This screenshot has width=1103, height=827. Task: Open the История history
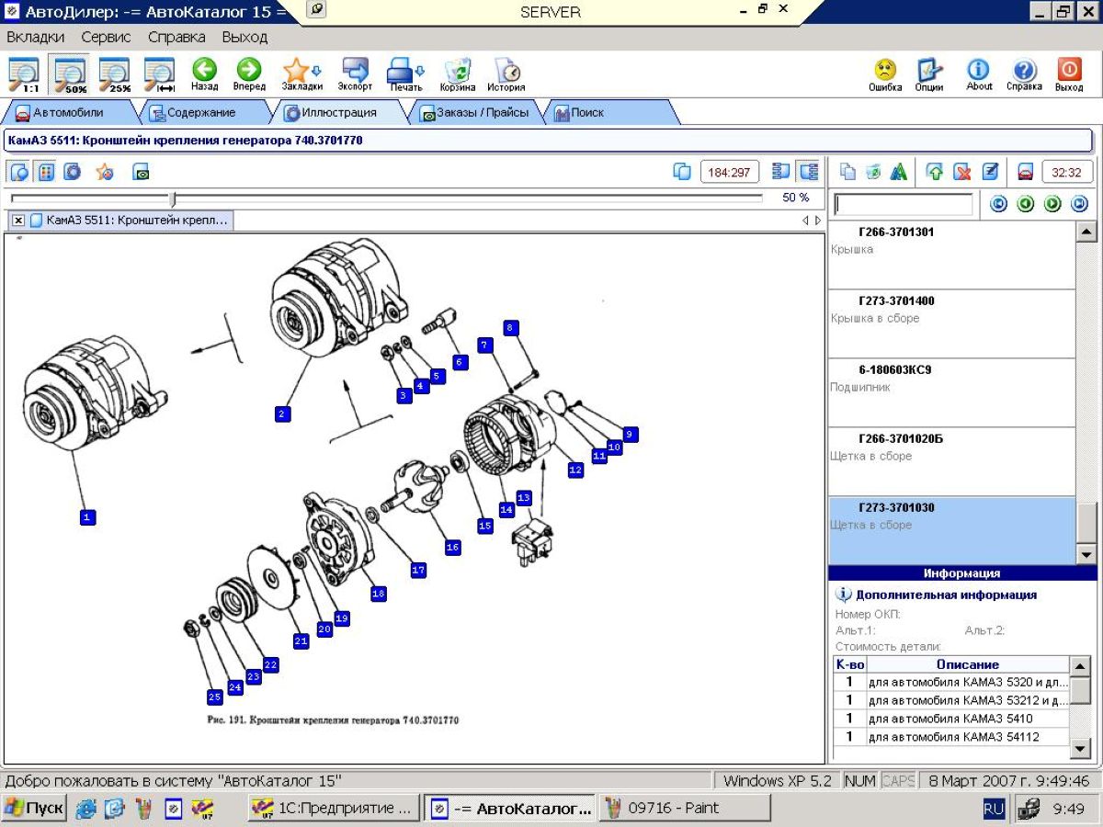coord(506,74)
